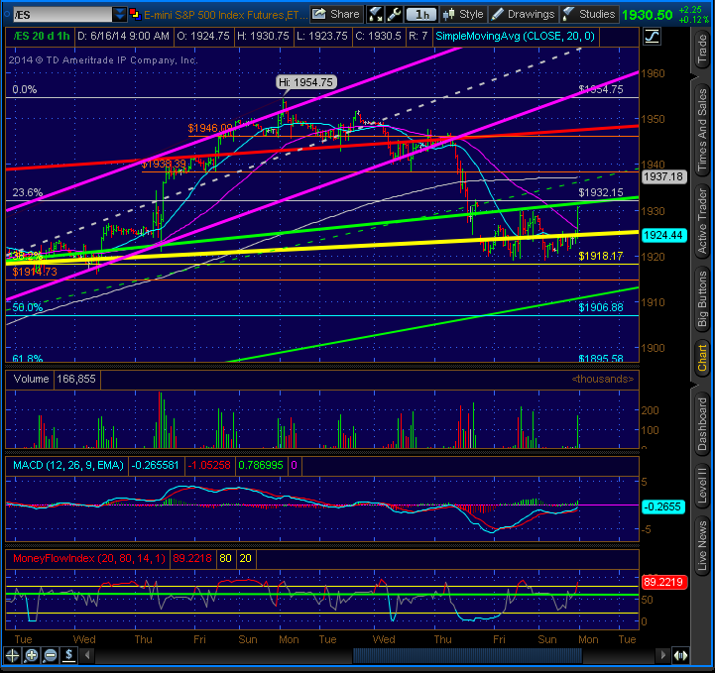Switch to Active Trader side tab
Screen dimensions: 715x673
702,221
